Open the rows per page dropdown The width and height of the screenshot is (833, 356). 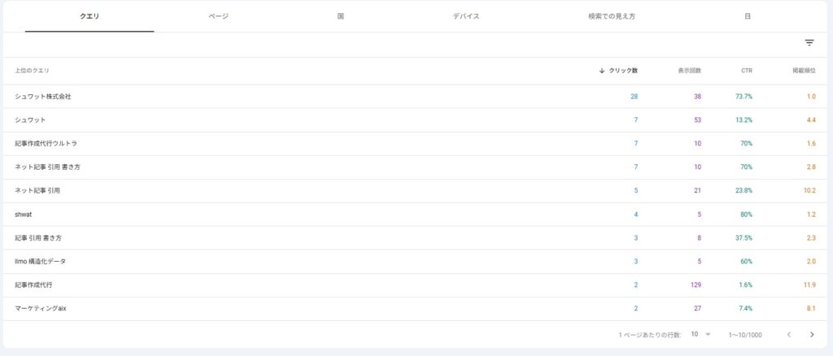click(x=700, y=334)
